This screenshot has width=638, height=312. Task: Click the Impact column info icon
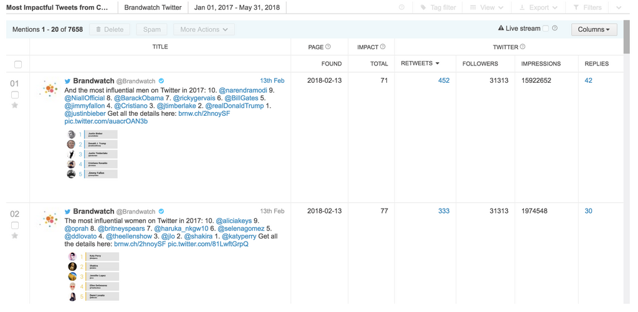[383, 47]
